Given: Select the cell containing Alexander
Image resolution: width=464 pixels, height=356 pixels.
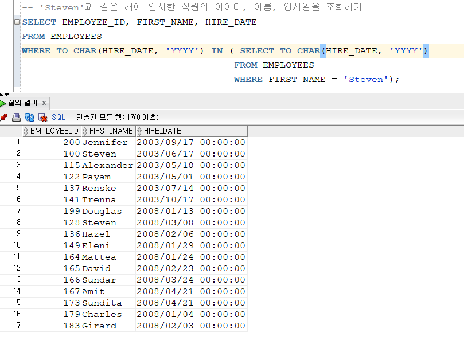Looking at the screenshot, I should (108, 165).
